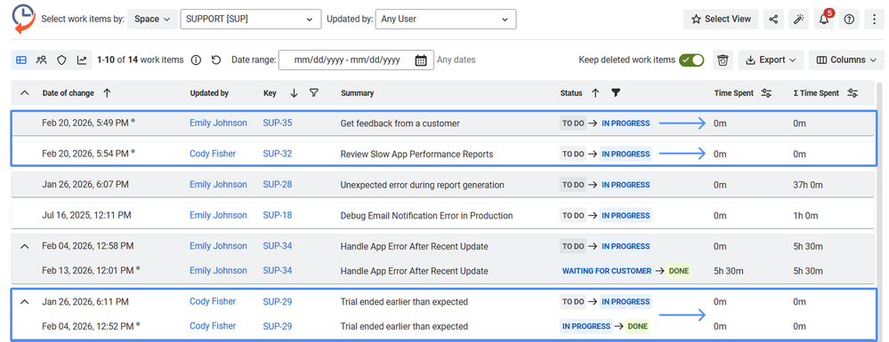Sort Key column with down arrow
The image size is (889, 342).
pyautogui.click(x=294, y=93)
